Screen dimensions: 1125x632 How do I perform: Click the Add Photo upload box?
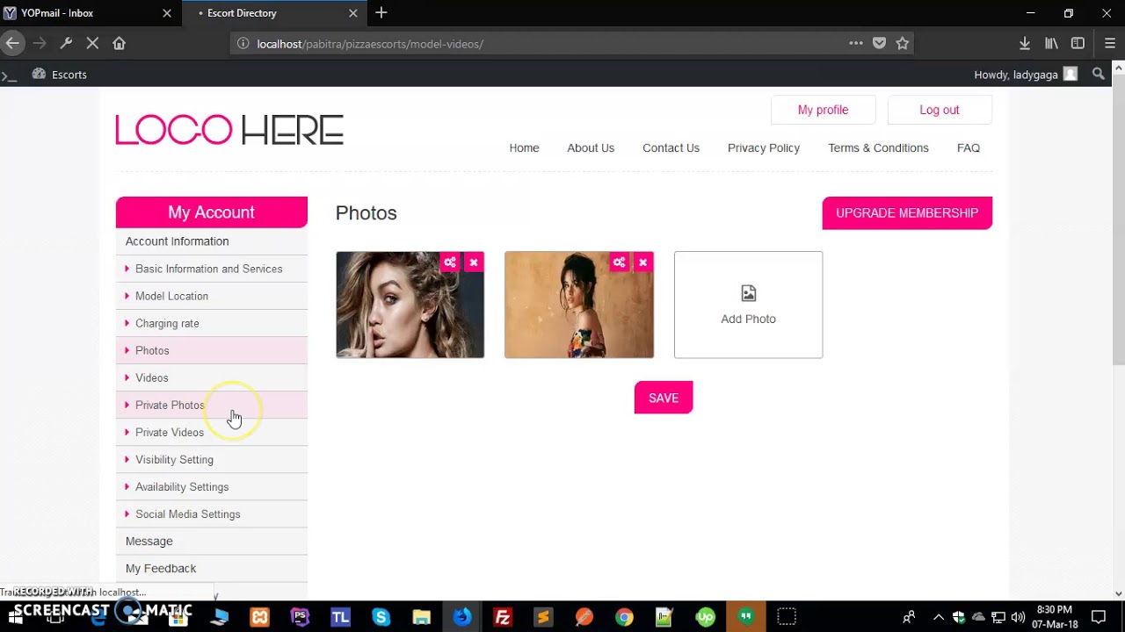click(x=748, y=305)
